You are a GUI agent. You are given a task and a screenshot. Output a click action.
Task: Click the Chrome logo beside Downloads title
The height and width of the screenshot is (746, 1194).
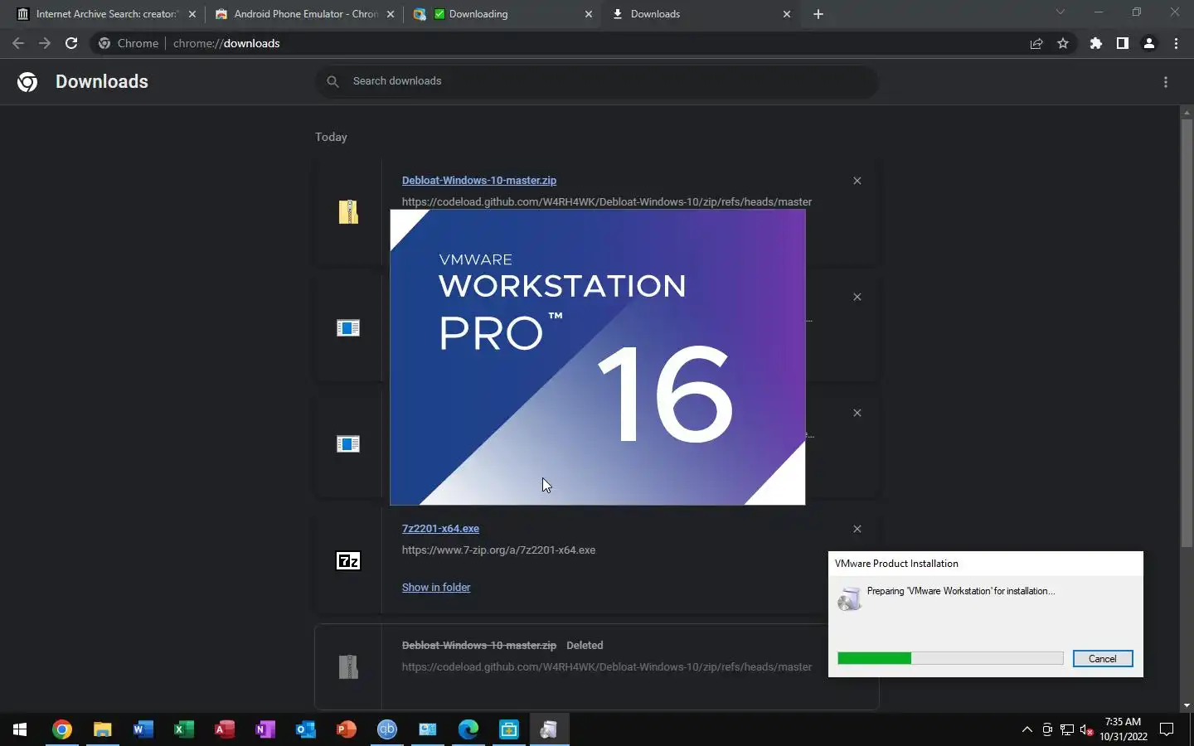click(x=27, y=82)
